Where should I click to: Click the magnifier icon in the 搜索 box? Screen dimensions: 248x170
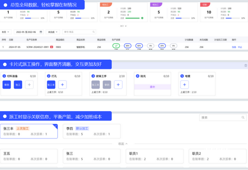click(x=243, y=118)
